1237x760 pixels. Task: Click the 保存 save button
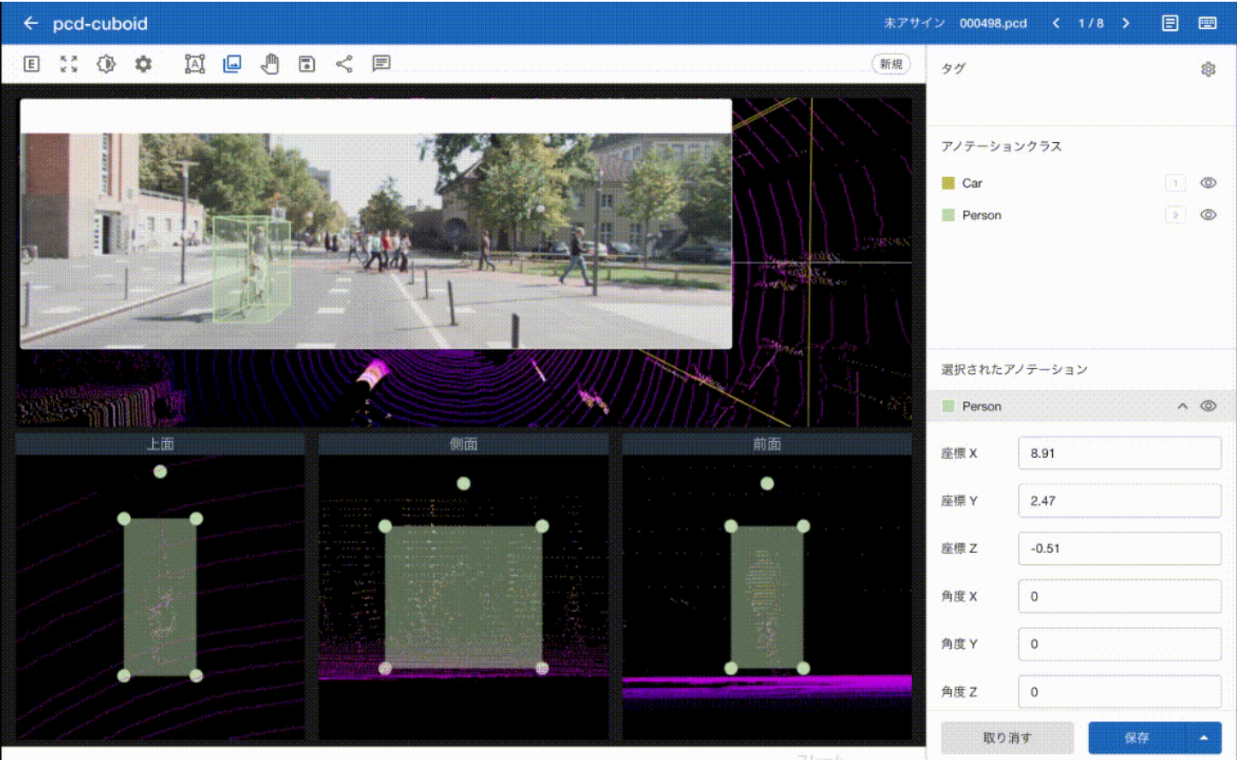(1136, 738)
